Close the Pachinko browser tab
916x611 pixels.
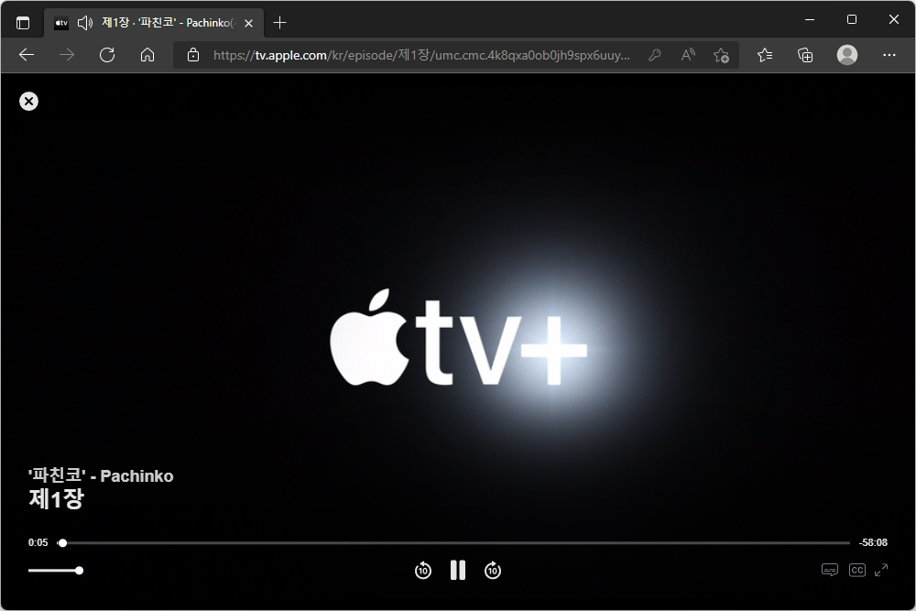point(249,24)
